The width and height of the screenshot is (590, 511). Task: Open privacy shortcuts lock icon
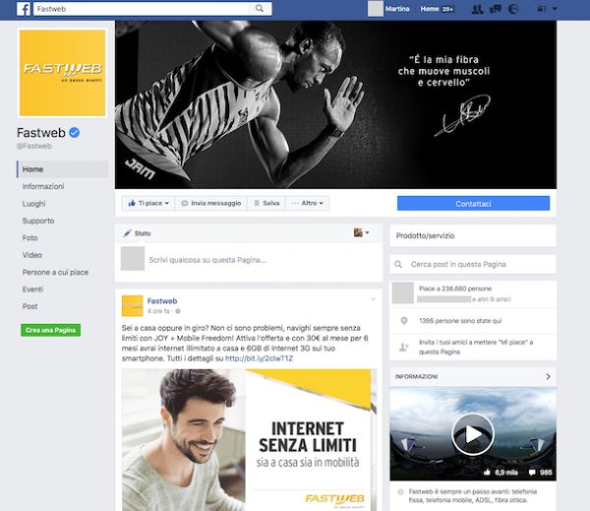point(542,9)
